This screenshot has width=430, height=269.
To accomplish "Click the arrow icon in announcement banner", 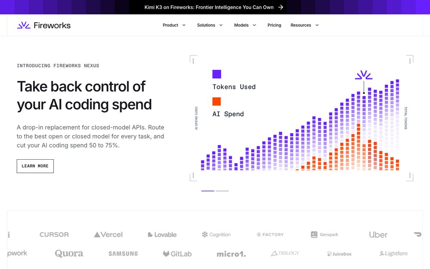I will [x=280, y=7].
